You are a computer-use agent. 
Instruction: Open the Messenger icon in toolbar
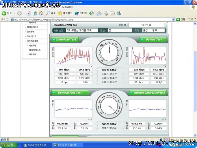click(119, 13)
